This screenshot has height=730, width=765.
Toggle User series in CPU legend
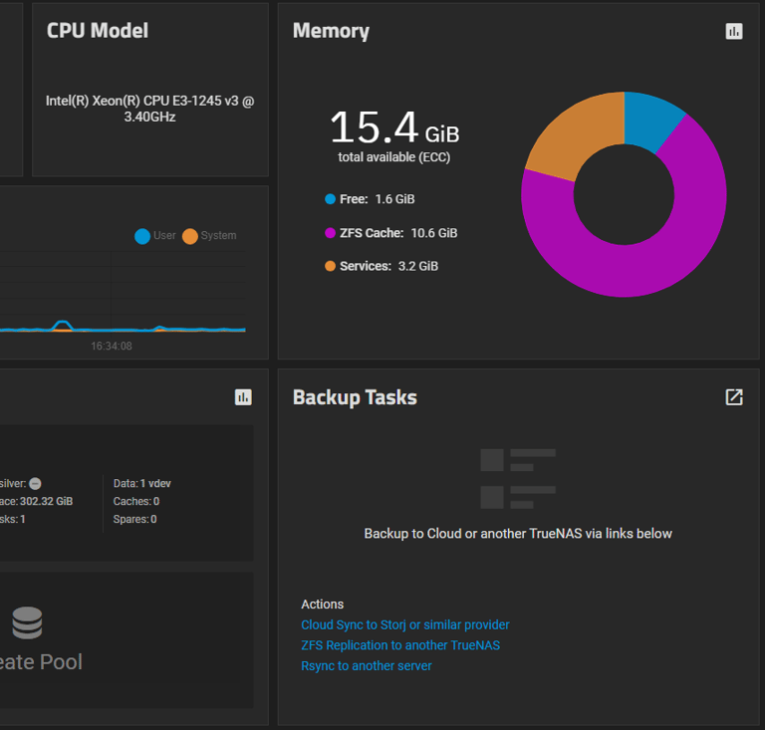point(155,235)
